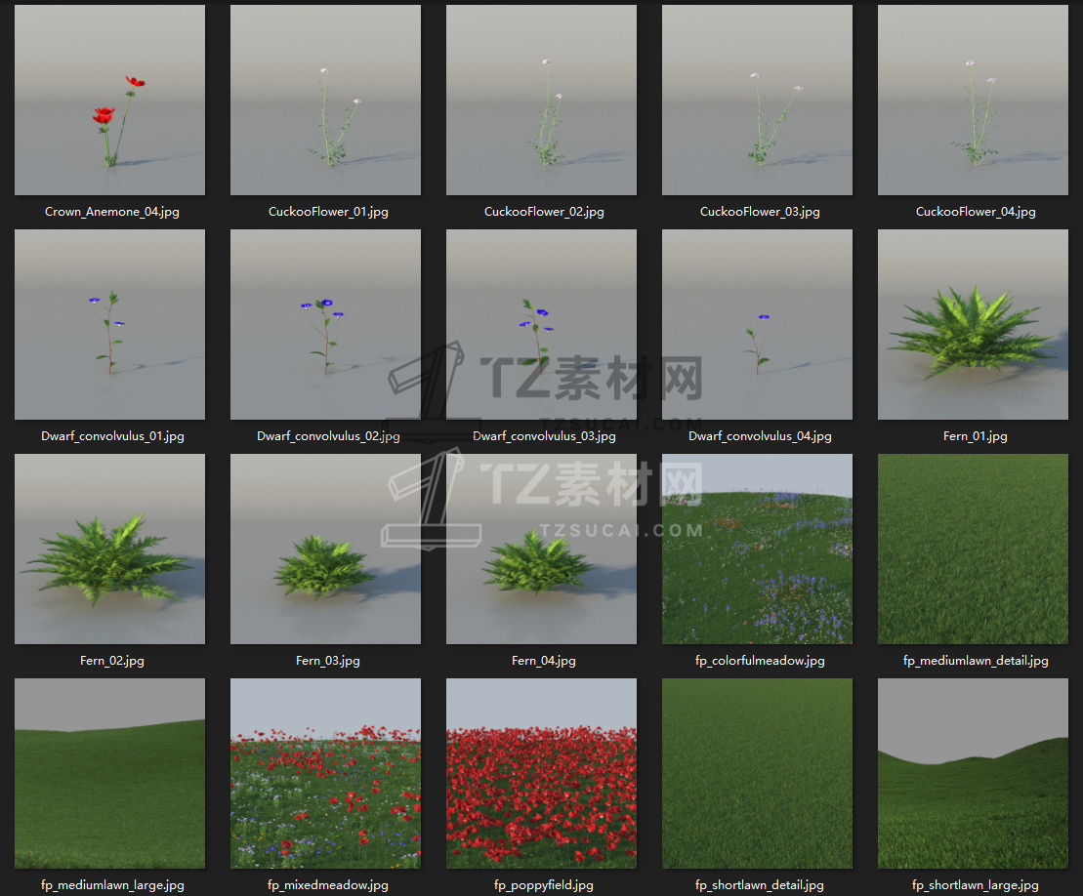Screen dimensions: 1083x896
Task: Choose the Fern_01 plant thumbnail
Action: coord(973,324)
